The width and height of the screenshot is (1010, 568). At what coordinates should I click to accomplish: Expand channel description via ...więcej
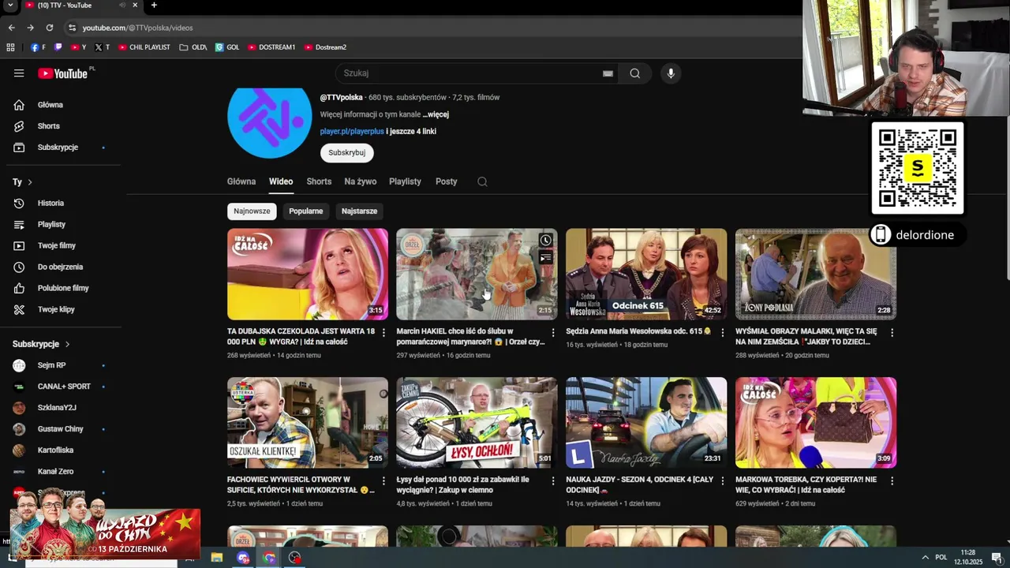pos(436,114)
